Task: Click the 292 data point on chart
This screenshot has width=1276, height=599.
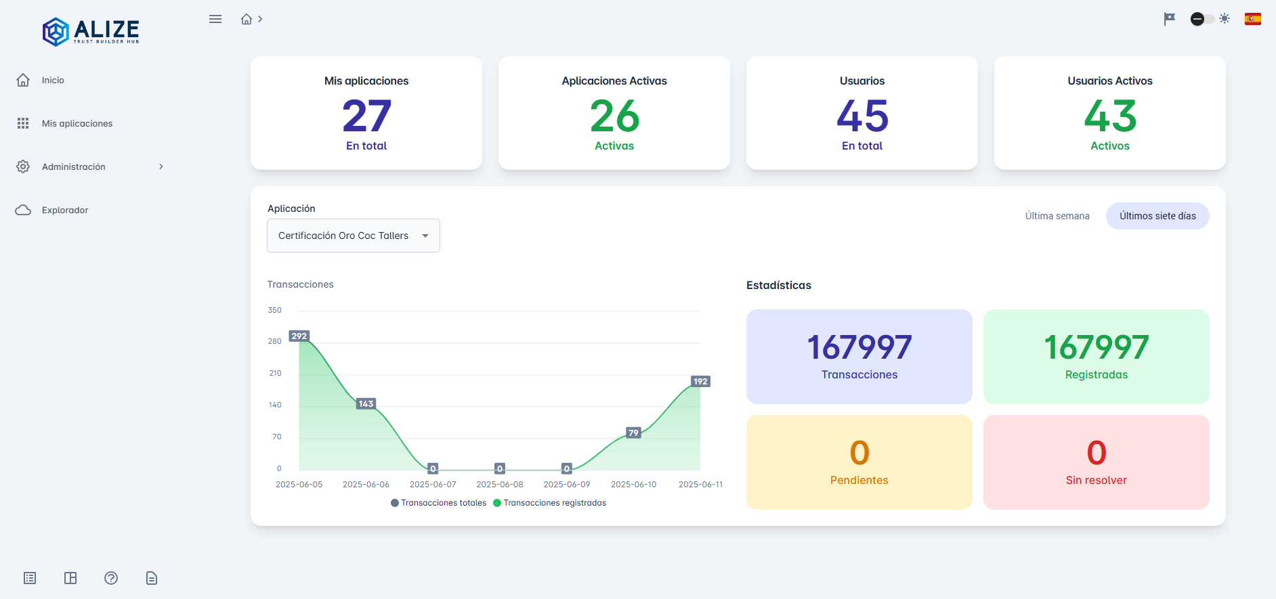Action: tap(299, 336)
